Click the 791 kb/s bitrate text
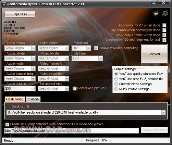Screen dimensions: 172x145 (x=9, y=25)
